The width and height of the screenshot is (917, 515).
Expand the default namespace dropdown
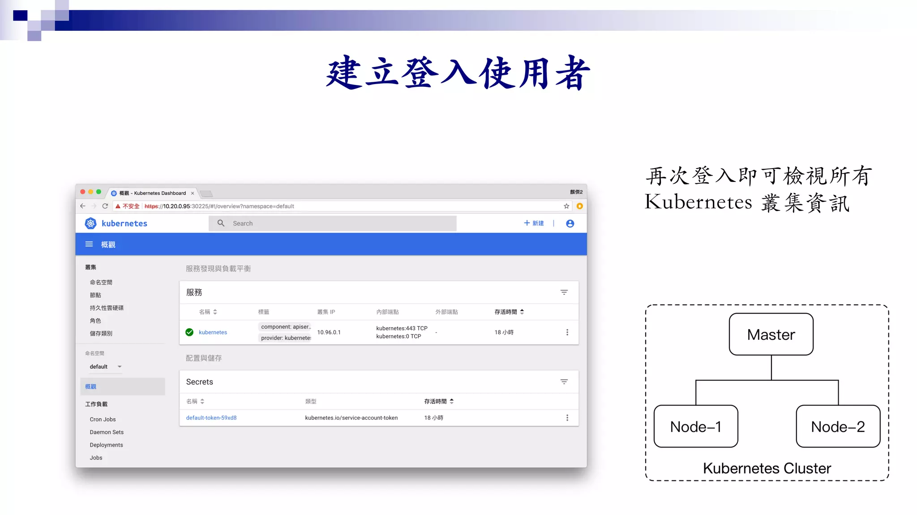[x=119, y=367]
